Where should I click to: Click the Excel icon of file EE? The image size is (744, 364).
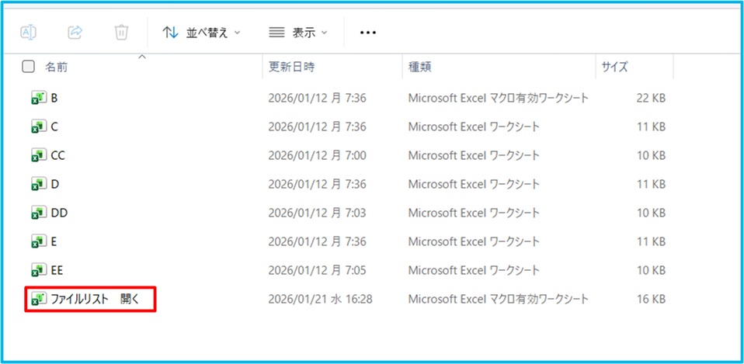coord(38,270)
